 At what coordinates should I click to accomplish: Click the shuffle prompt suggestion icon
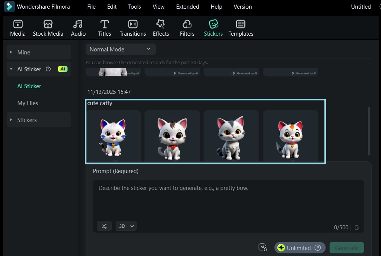pyautogui.click(x=104, y=226)
